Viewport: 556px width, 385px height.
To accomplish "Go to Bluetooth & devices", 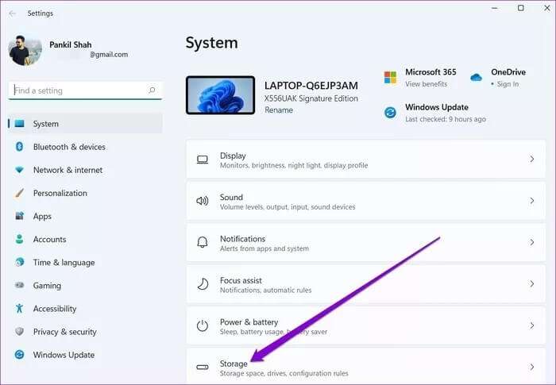I will click(69, 147).
